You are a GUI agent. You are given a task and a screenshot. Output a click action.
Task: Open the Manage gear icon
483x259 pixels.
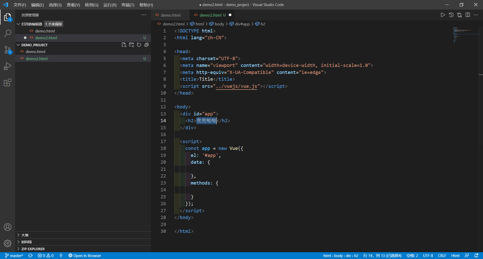(x=8, y=243)
